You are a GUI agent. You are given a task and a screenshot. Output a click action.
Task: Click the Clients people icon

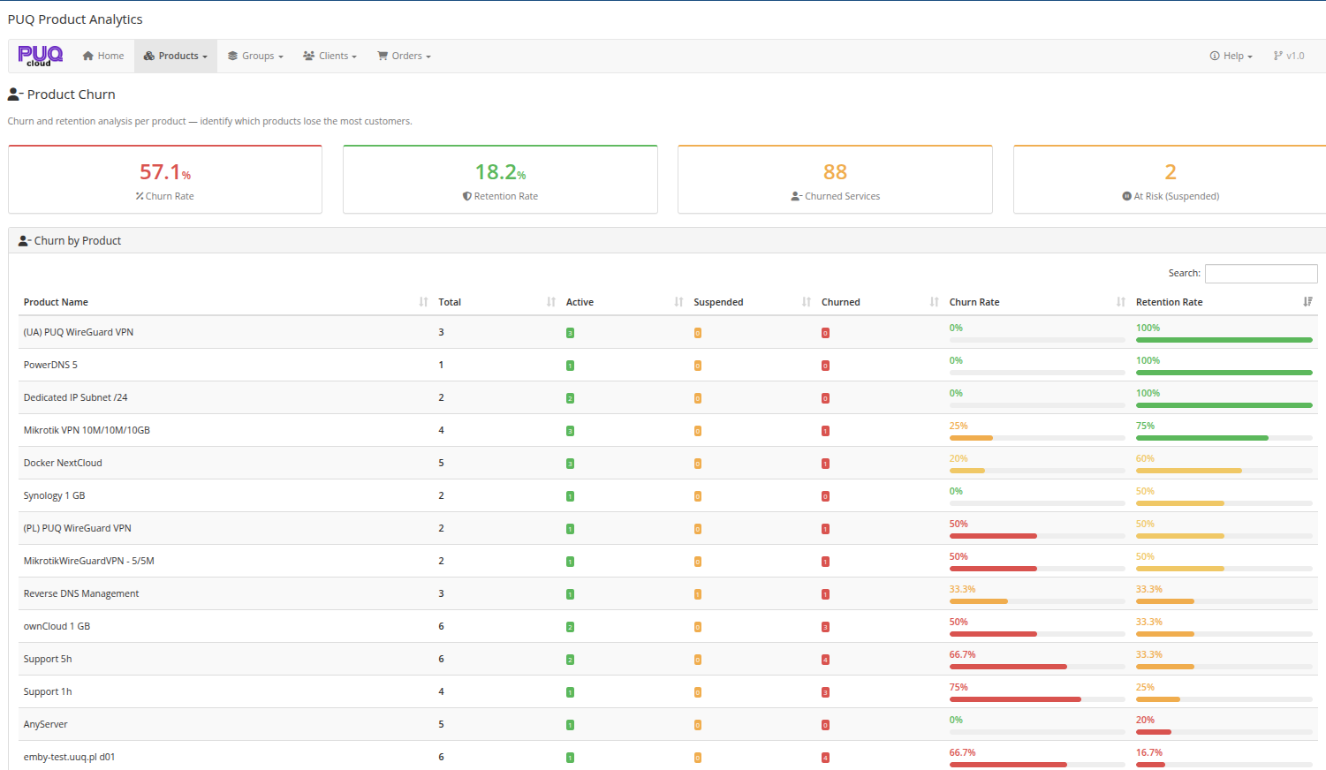point(307,55)
